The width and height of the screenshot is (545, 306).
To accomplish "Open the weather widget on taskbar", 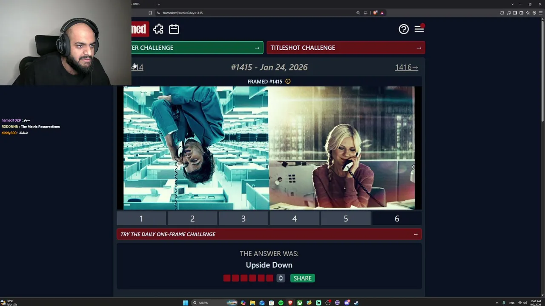I will tap(9, 303).
